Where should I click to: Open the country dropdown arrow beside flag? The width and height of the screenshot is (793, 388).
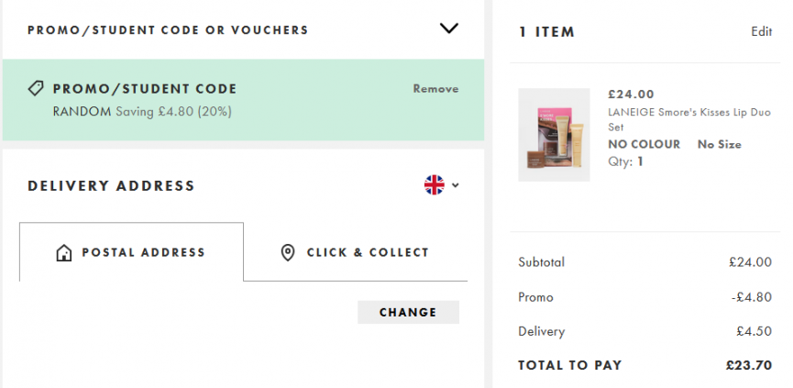point(456,185)
